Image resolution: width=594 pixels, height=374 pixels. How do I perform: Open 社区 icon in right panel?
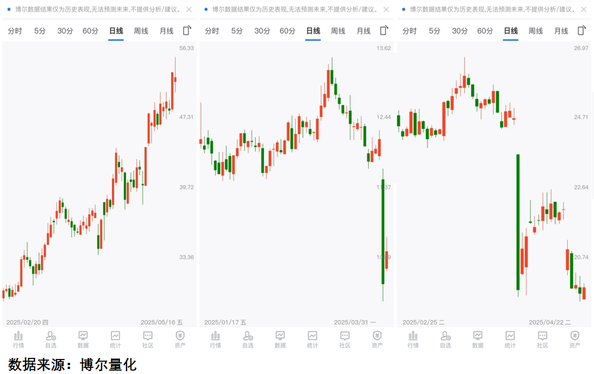542,339
